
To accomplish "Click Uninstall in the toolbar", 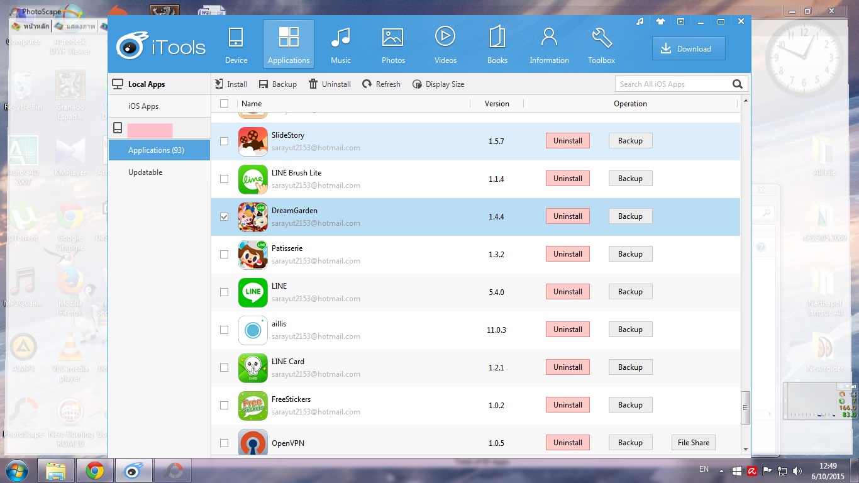I will point(330,84).
